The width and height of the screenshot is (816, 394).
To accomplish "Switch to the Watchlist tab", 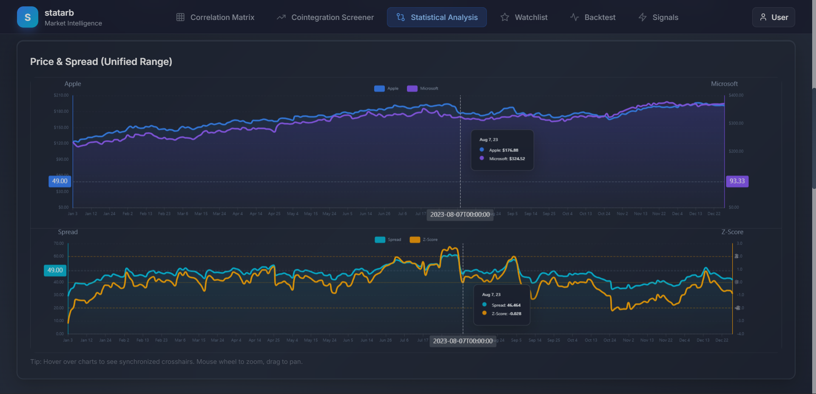I will click(x=523, y=17).
